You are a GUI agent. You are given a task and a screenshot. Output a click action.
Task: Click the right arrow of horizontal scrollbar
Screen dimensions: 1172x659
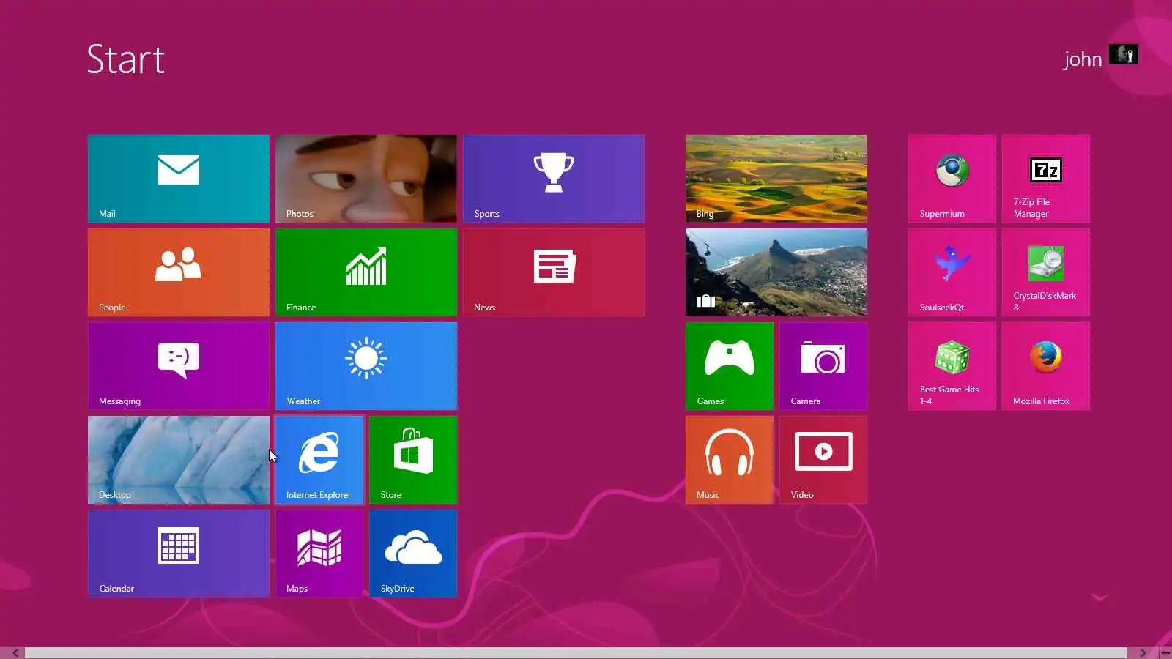[x=1142, y=652]
